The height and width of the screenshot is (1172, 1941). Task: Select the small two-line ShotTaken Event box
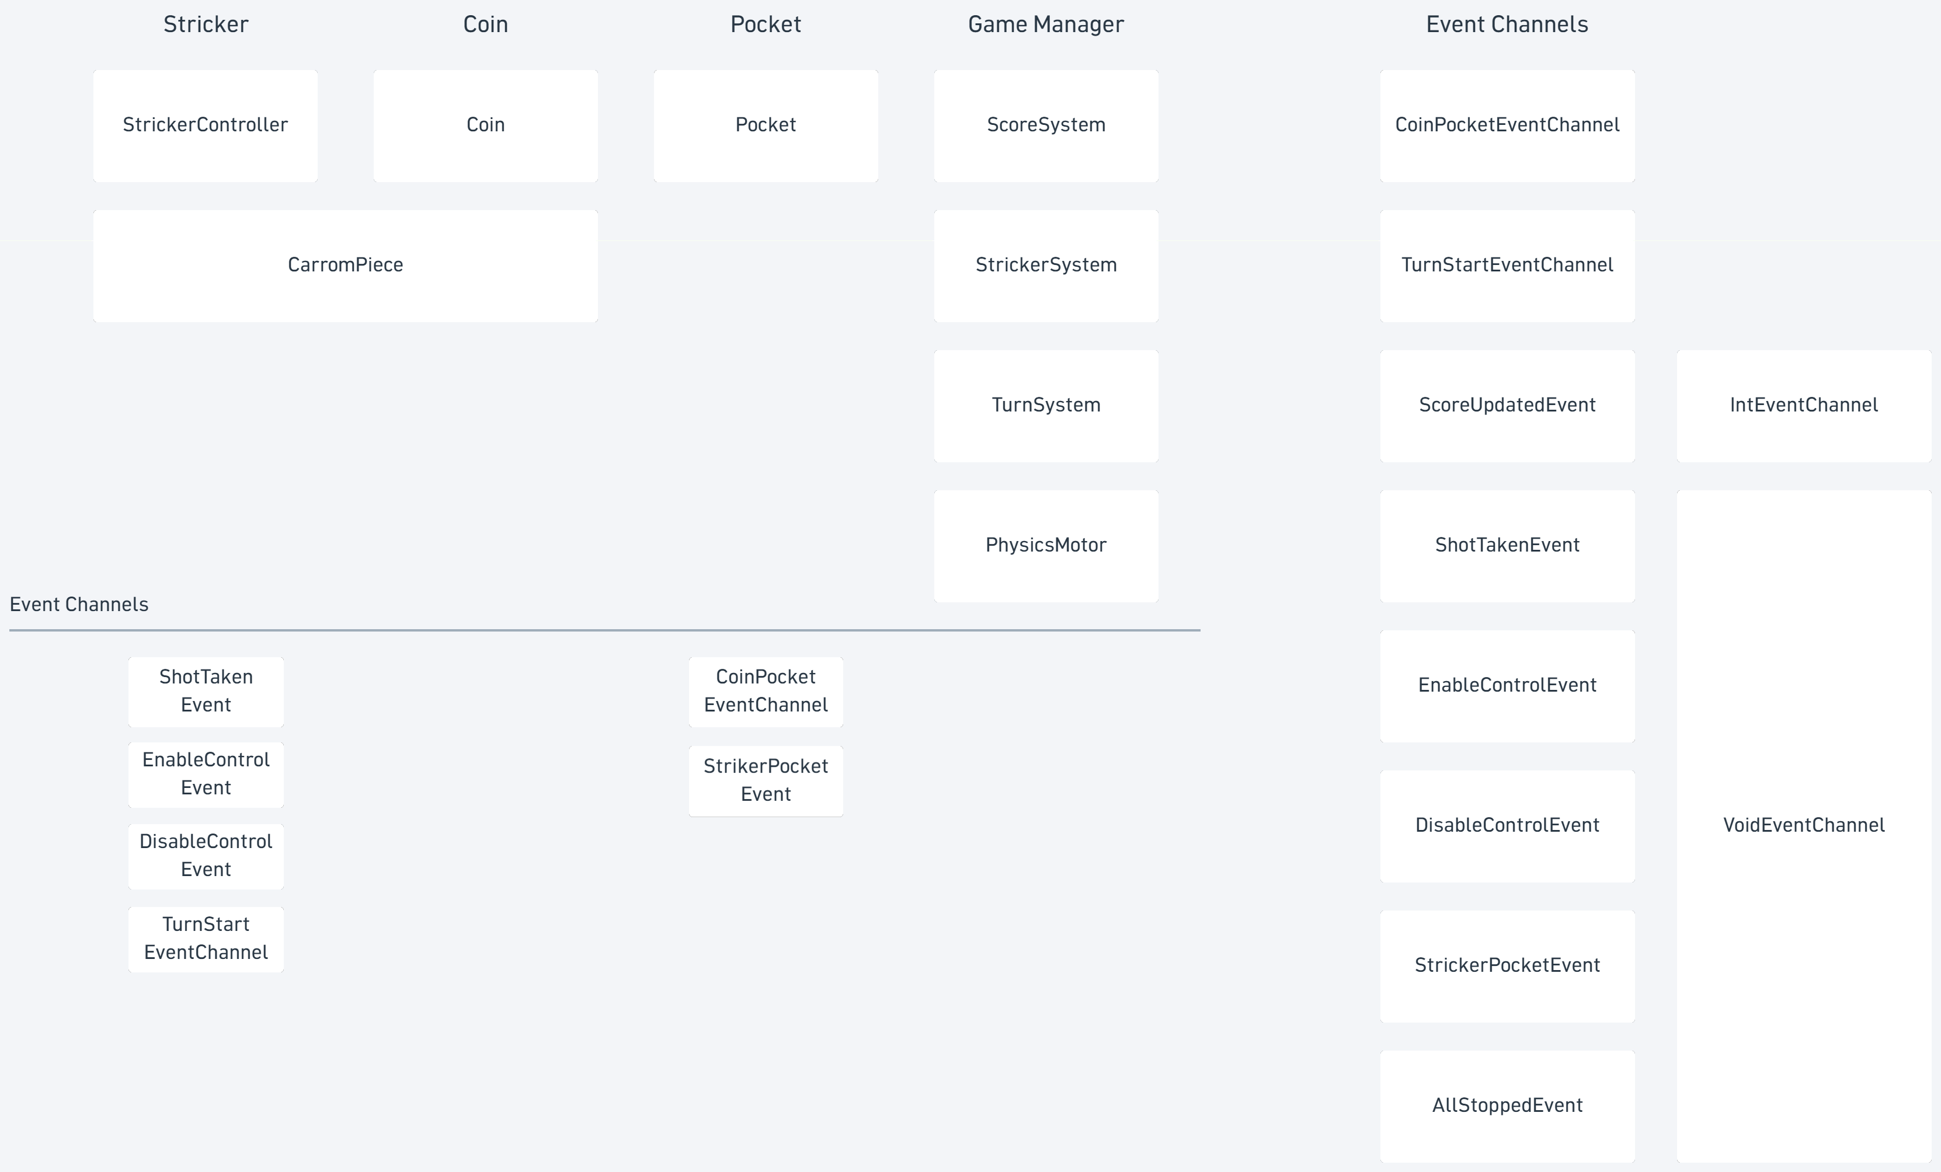206,692
